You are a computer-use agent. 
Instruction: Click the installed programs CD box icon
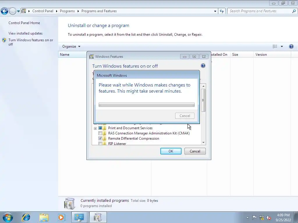pyautogui.click(x=70, y=203)
